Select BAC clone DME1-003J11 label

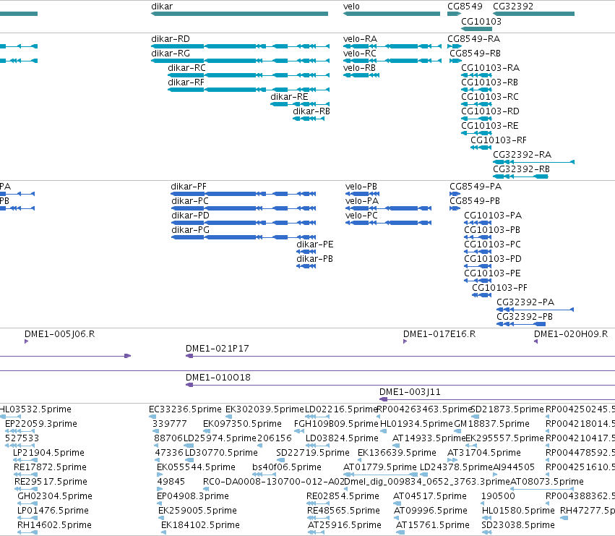[x=410, y=392]
